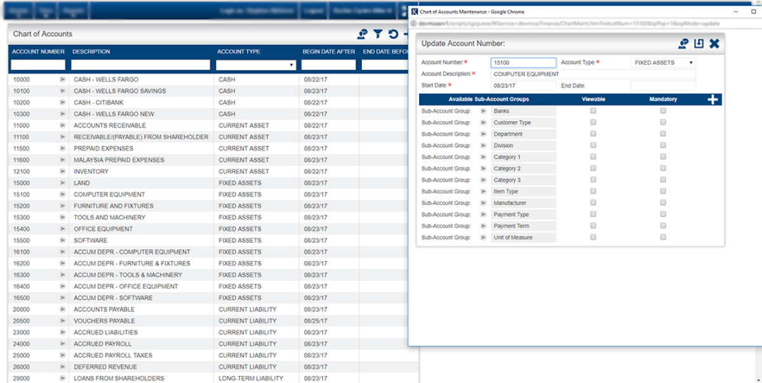Open the Account Type dropdown showing FIXED ASSETS
Screen dimensions: 762x383
[x=664, y=63]
